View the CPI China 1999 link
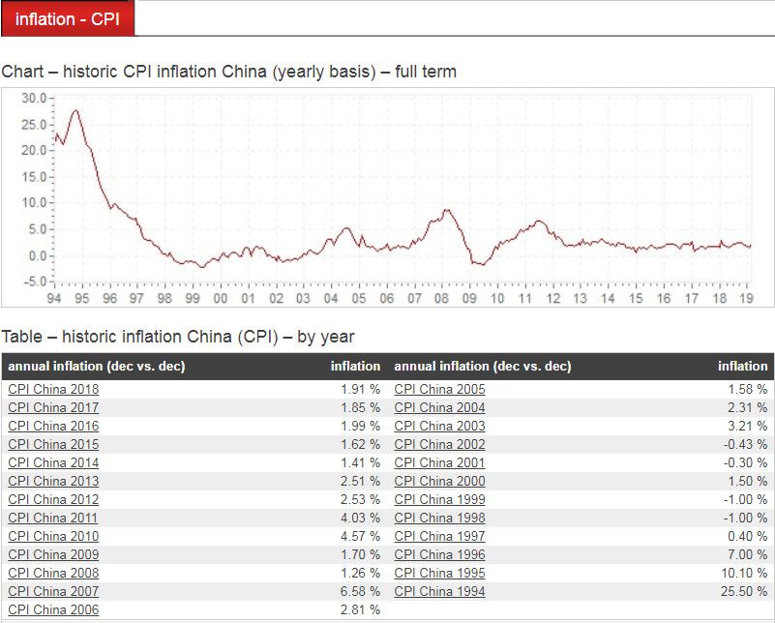This screenshot has width=775, height=623. click(x=440, y=499)
